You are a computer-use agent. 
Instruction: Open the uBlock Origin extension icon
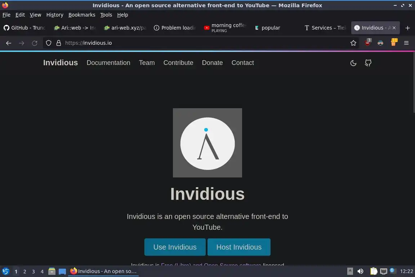(368, 43)
